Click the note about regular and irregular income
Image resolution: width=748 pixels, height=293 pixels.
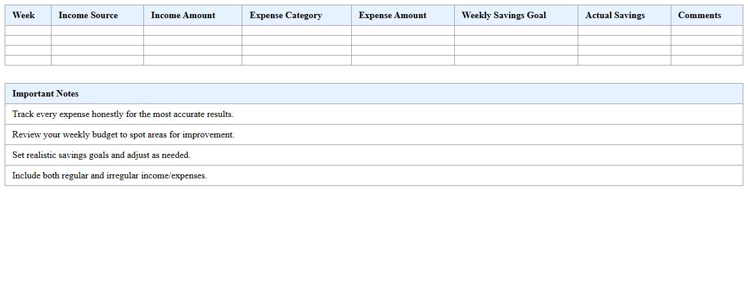109,175
